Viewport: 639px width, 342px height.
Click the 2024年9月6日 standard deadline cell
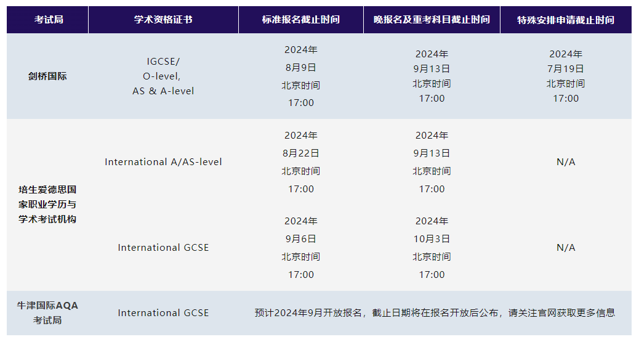coord(300,248)
